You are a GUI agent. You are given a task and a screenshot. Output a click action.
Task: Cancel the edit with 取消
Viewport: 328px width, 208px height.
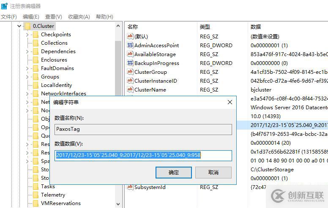coord(213,173)
